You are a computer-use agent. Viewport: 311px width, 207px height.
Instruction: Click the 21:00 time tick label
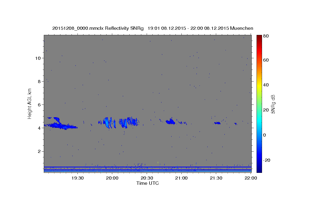[x=181, y=178]
